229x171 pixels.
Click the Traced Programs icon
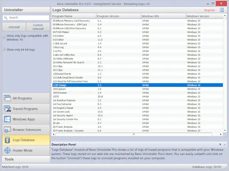tap(7, 109)
